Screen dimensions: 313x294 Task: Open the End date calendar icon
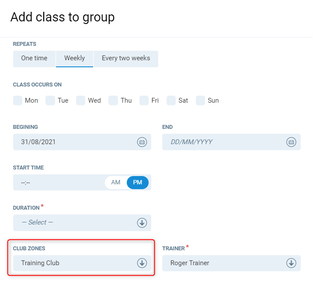pyautogui.click(x=291, y=142)
